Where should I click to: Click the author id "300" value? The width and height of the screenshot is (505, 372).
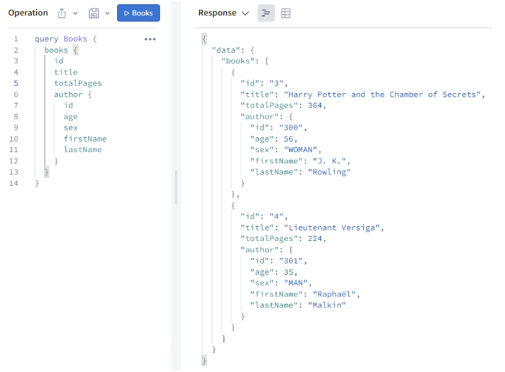pos(291,128)
